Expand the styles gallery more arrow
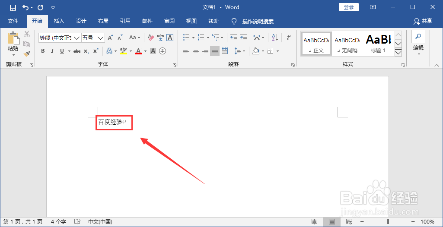443x227 pixels. tap(398, 53)
